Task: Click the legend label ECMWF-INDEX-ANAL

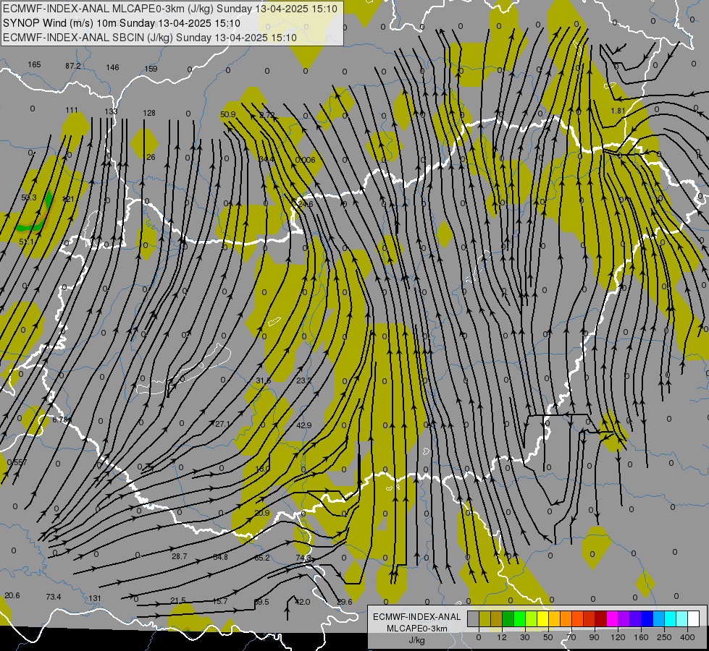Action: click(417, 617)
